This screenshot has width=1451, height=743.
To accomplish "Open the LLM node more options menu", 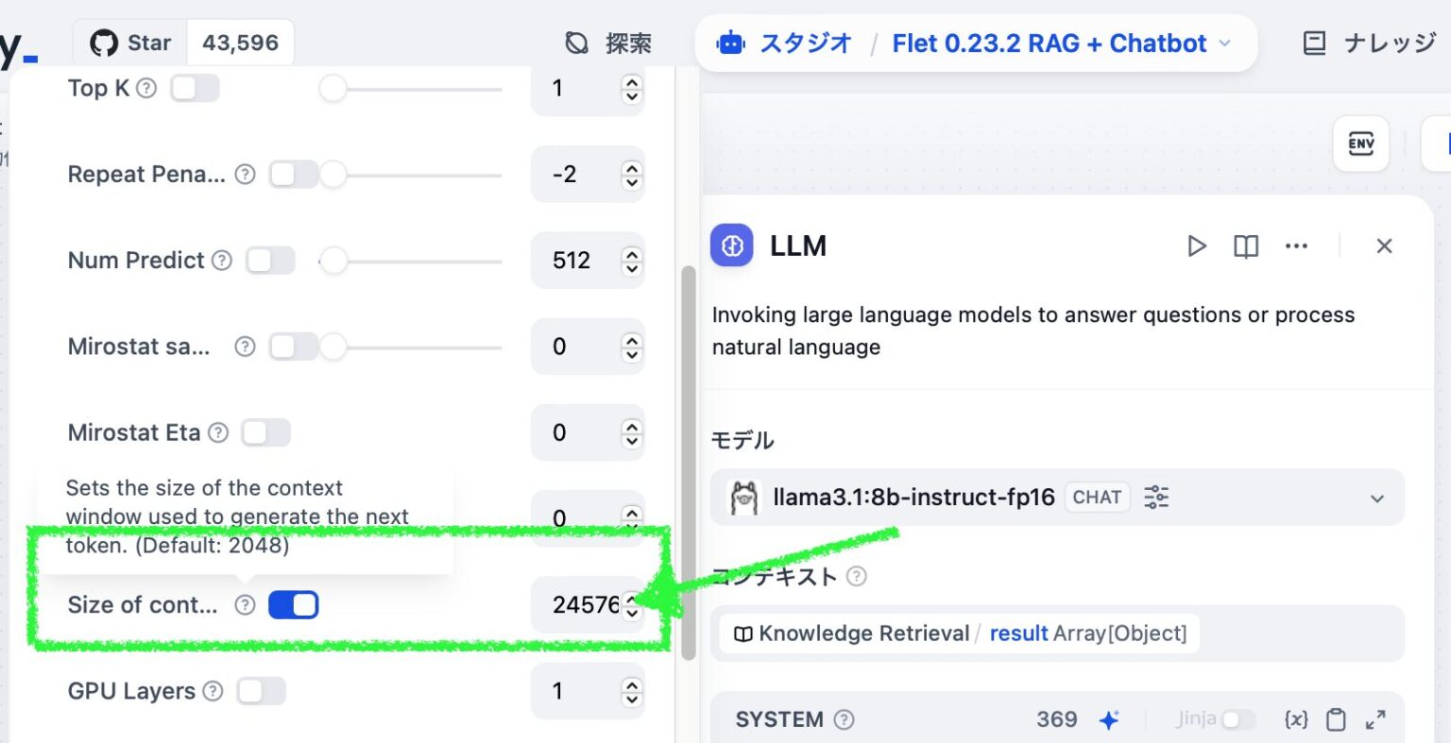I will (x=1296, y=246).
